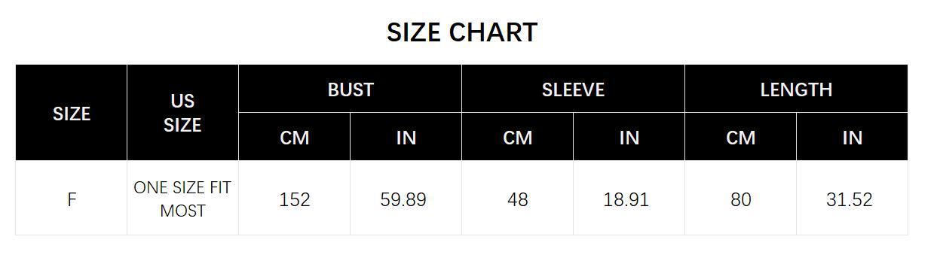Click the length value 31.52
Screen dimensions: 940x273
[x=850, y=199]
